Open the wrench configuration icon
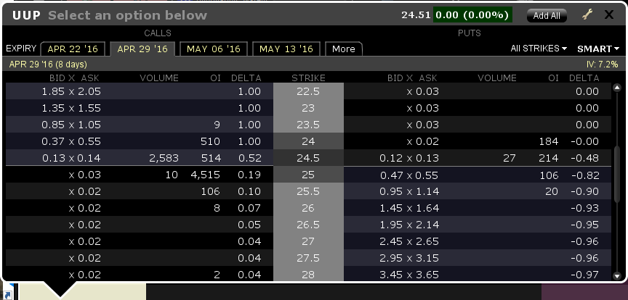628x300 pixels. (587, 15)
